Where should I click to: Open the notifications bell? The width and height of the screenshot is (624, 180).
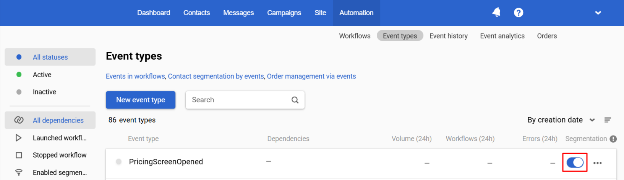tap(496, 13)
